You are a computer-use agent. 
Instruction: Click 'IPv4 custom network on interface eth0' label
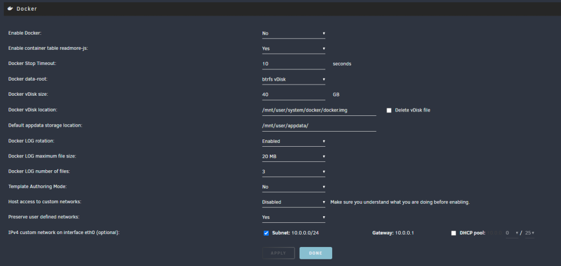pyautogui.click(x=64, y=232)
